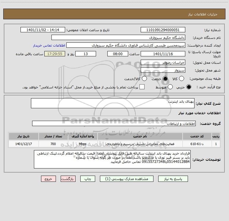Click the پاسخ به نیاز button
The height and width of the screenshot is (221, 229).
click(173, 179)
